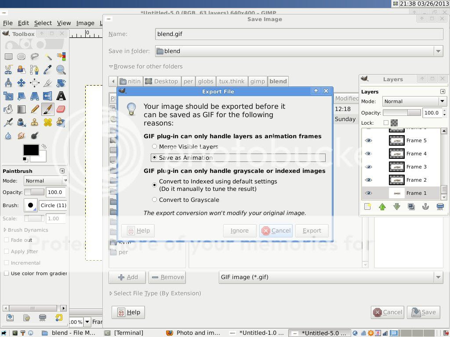Enable Use color from gradient checkbox
This screenshot has height=337, width=450.
pos(6,273)
